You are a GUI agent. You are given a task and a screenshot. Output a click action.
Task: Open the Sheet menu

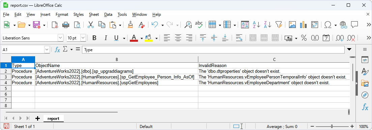(x=94, y=14)
